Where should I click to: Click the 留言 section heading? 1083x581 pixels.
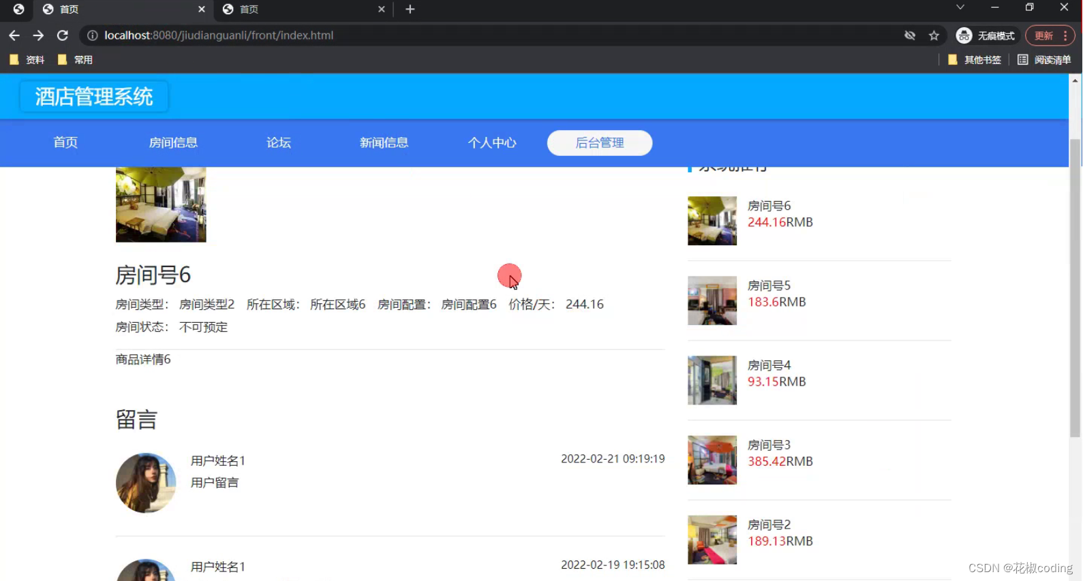point(136,420)
